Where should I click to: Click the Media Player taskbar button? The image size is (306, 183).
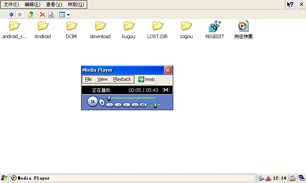[133, 178]
